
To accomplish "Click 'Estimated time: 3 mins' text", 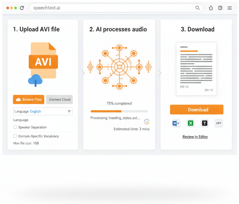I will pyautogui.click(x=132, y=129).
